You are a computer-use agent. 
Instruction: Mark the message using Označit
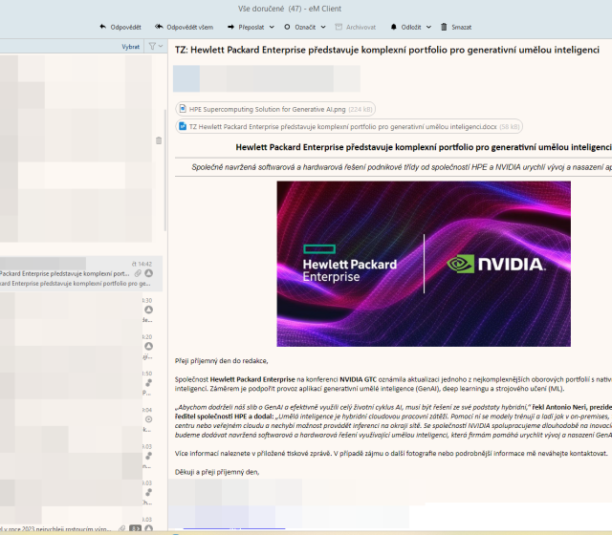[x=299, y=27]
